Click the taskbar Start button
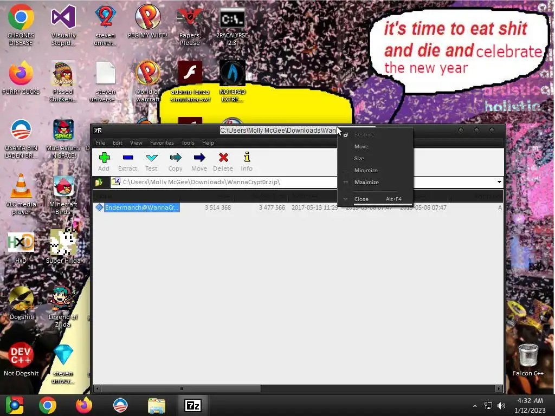The height and width of the screenshot is (416, 555). click(x=15, y=405)
